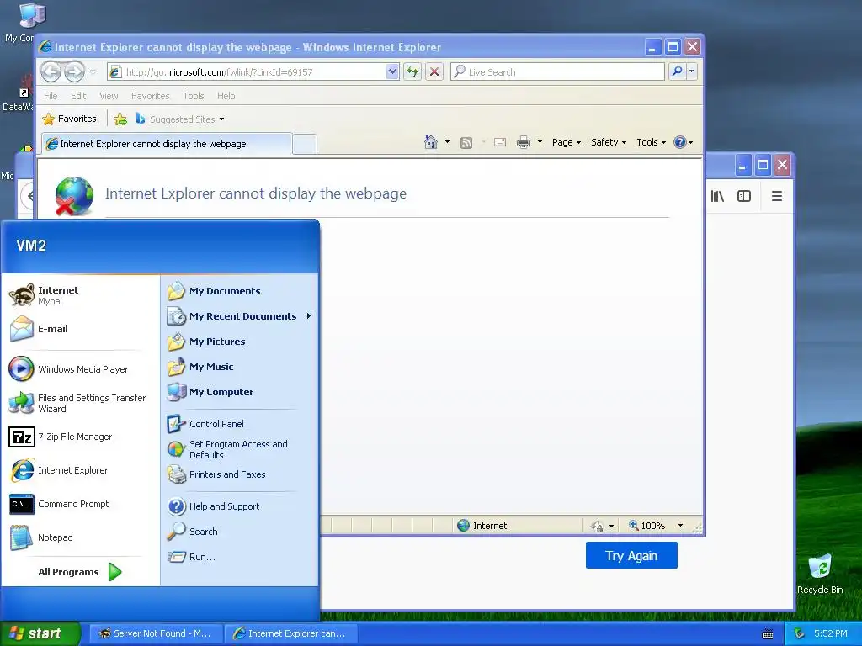Click the IE Home icon
The image size is (862, 646).
click(431, 142)
